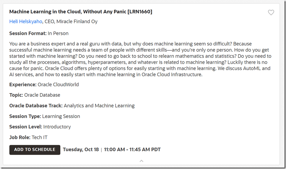Favorite the session with the heart icon
The height and width of the screenshot is (169, 286).
tap(271, 12)
